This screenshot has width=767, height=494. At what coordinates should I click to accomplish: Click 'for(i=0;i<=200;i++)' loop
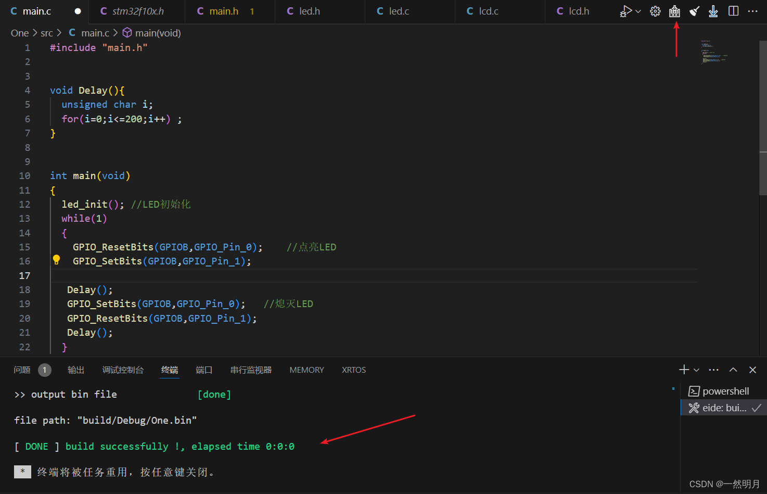[116, 119]
